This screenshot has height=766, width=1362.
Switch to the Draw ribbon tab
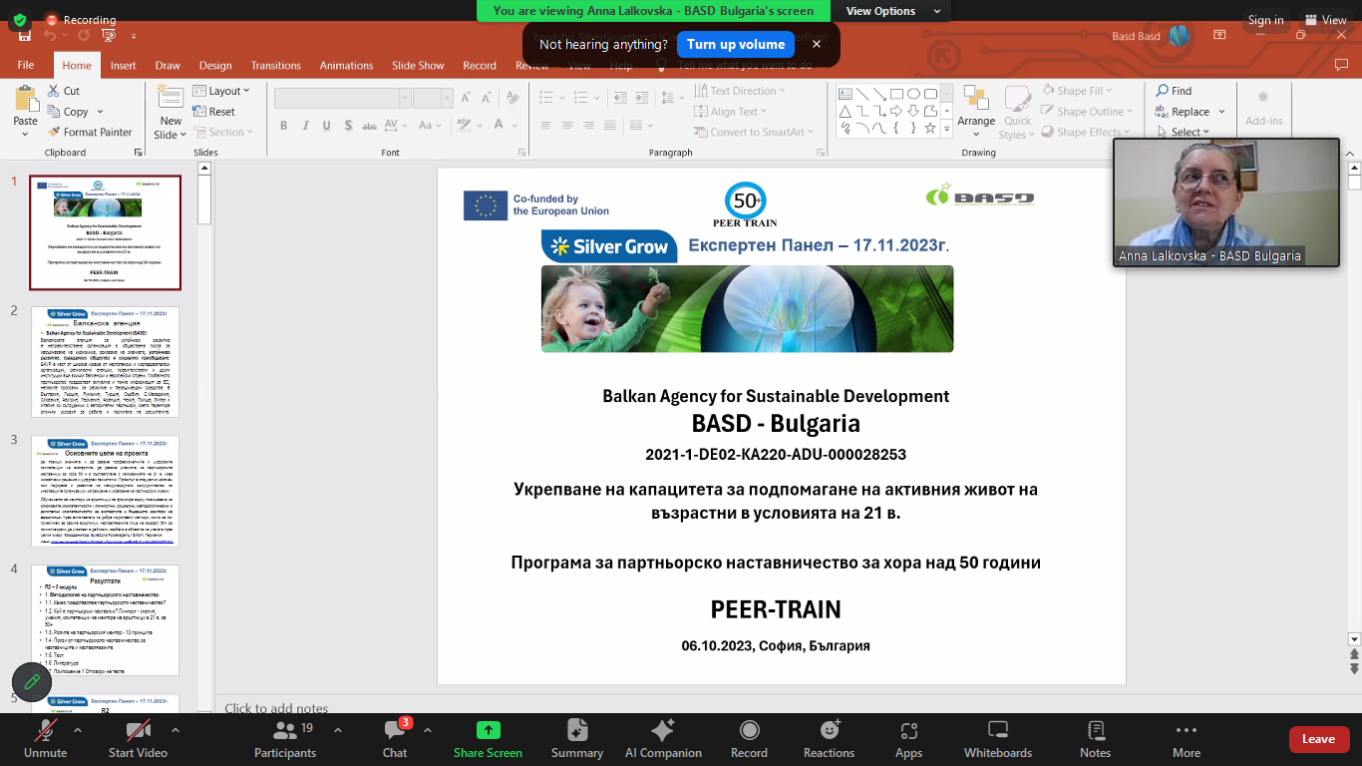pos(168,65)
